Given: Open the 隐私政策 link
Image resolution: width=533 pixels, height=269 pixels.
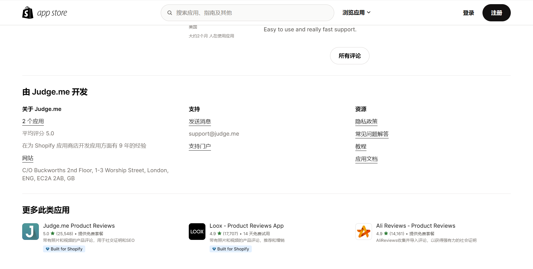Looking at the screenshot, I should (x=366, y=121).
